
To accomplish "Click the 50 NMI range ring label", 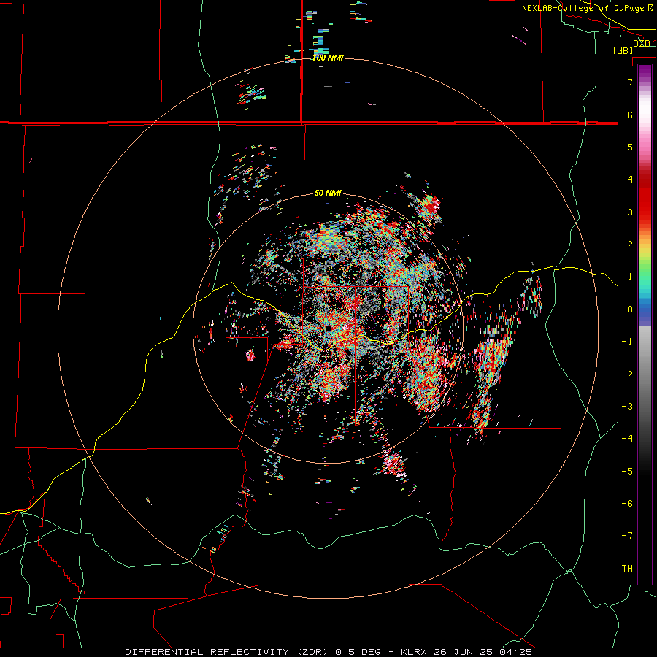I will [328, 193].
